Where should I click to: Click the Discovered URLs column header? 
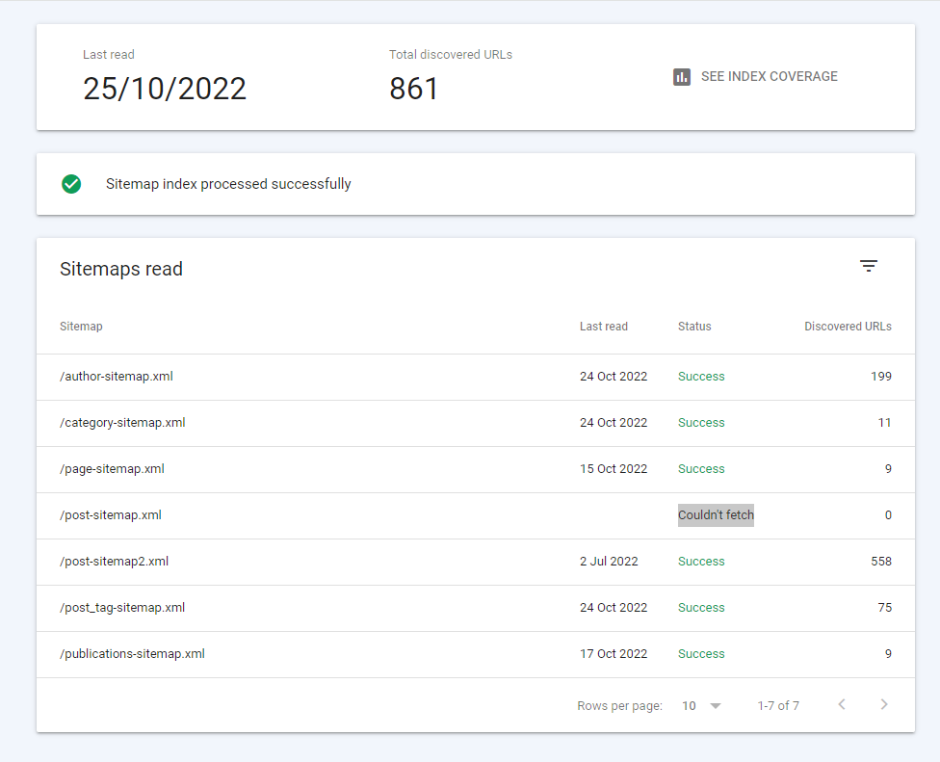[848, 327]
